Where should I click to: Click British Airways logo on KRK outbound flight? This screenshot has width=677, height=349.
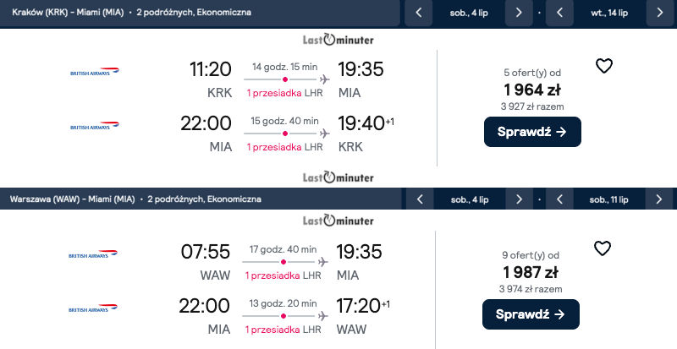point(95,74)
